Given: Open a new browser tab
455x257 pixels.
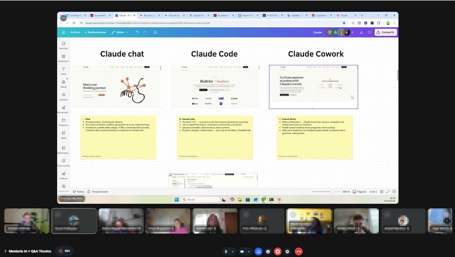Looking at the screenshot, I should pos(362,16).
